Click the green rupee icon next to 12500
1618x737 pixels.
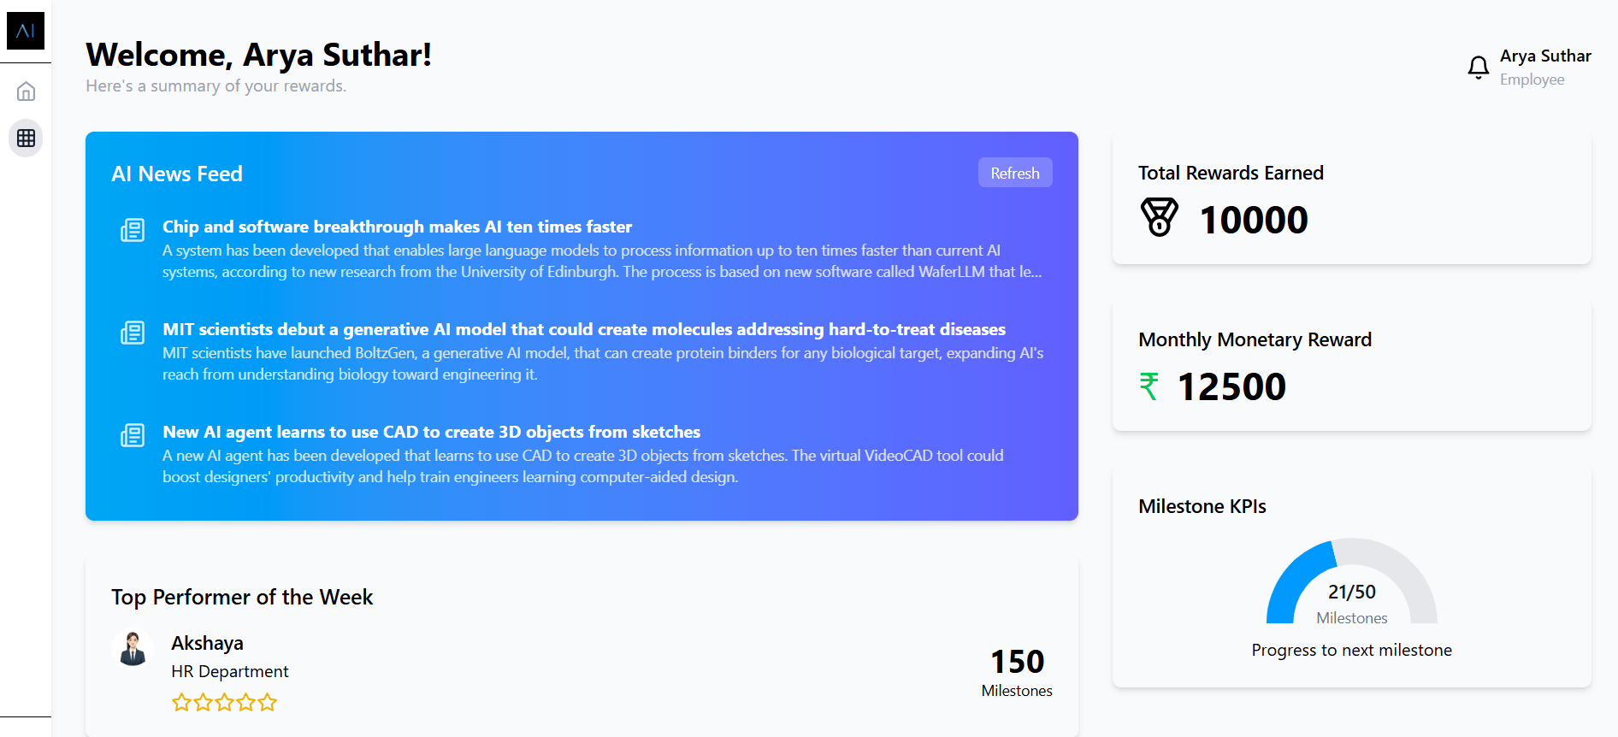pos(1150,386)
